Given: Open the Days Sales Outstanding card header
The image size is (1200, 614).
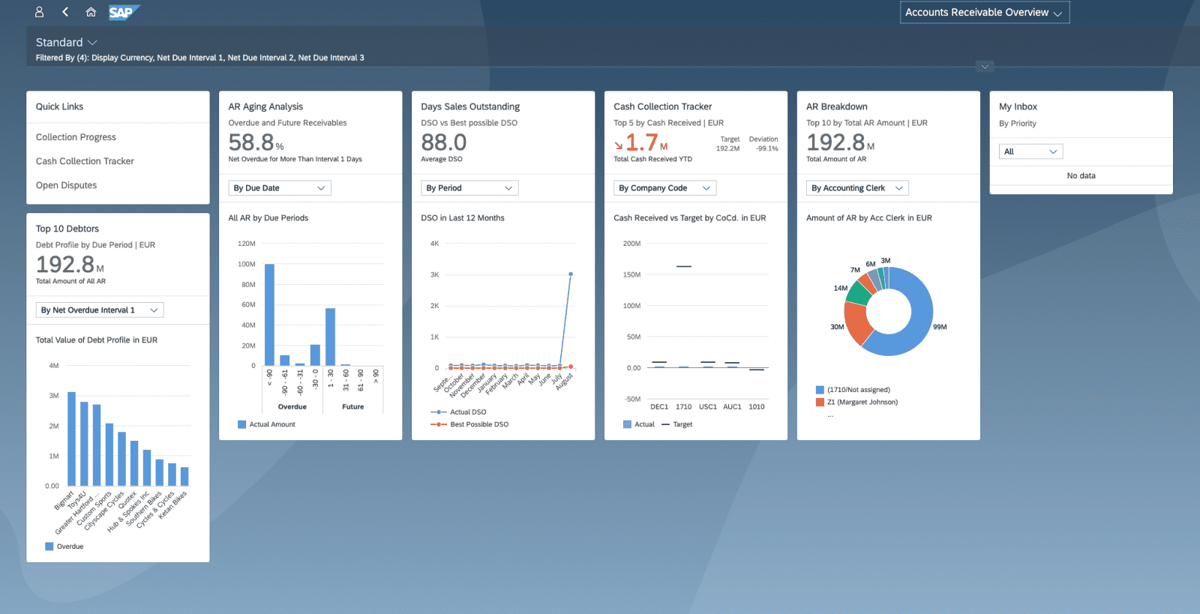Looking at the screenshot, I should (503, 133).
